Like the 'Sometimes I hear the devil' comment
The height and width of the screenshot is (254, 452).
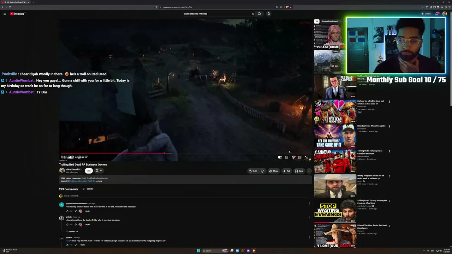pyautogui.click(x=67, y=224)
